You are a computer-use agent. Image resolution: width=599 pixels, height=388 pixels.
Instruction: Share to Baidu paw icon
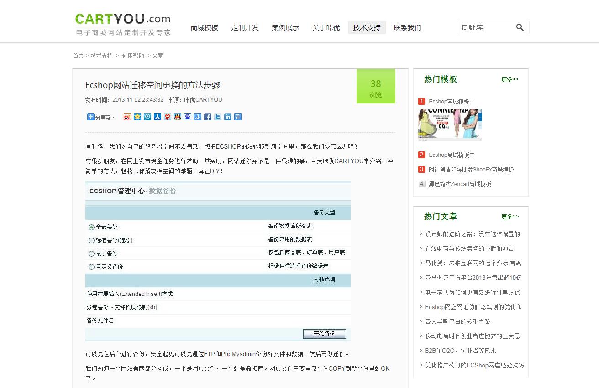188,117
